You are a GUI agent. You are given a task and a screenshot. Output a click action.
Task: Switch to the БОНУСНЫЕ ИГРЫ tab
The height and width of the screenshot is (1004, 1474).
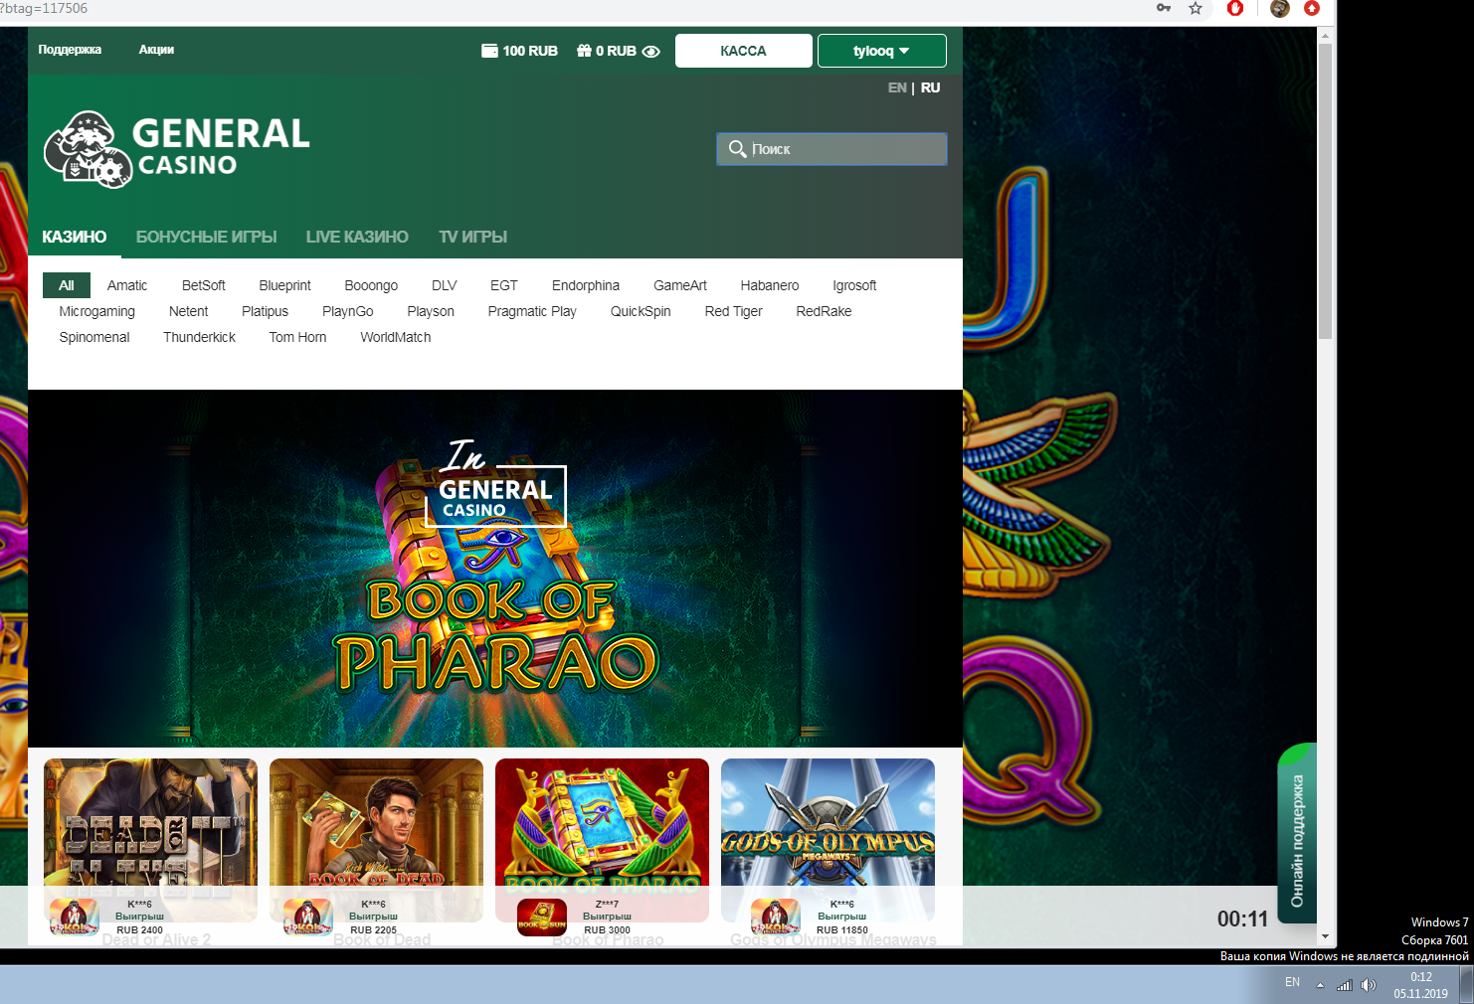tap(207, 237)
